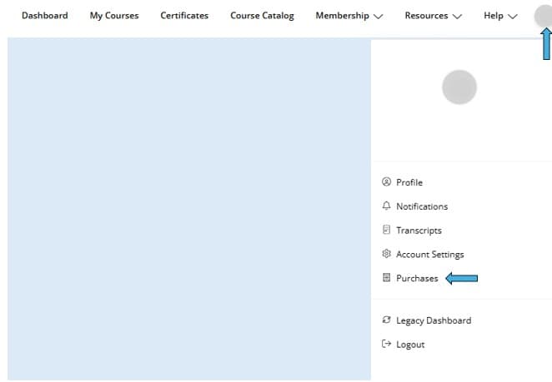Go to the Dashboard nav item
The height and width of the screenshot is (382, 552).
click(45, 16)
